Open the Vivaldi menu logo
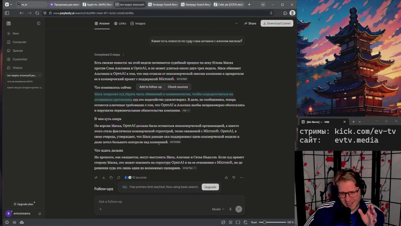The width and height of the screenshot is (401, 226). click(7, 4)
